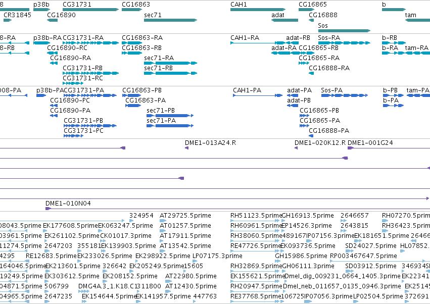Click EST label EK141957.5prime
This screenshot has height=304, width=430.
click(163, 296)
